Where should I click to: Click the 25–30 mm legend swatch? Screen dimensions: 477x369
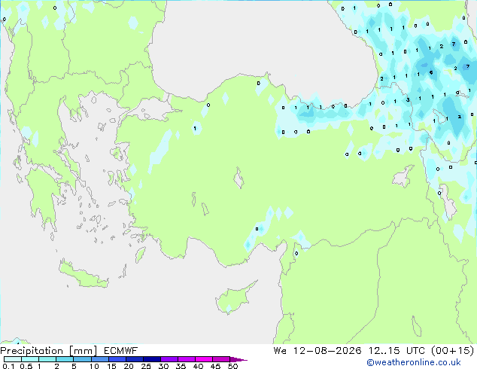coord(151,359)
